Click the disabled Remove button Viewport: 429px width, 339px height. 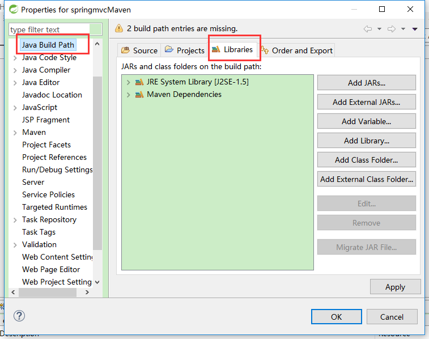(x=366, y=223)
